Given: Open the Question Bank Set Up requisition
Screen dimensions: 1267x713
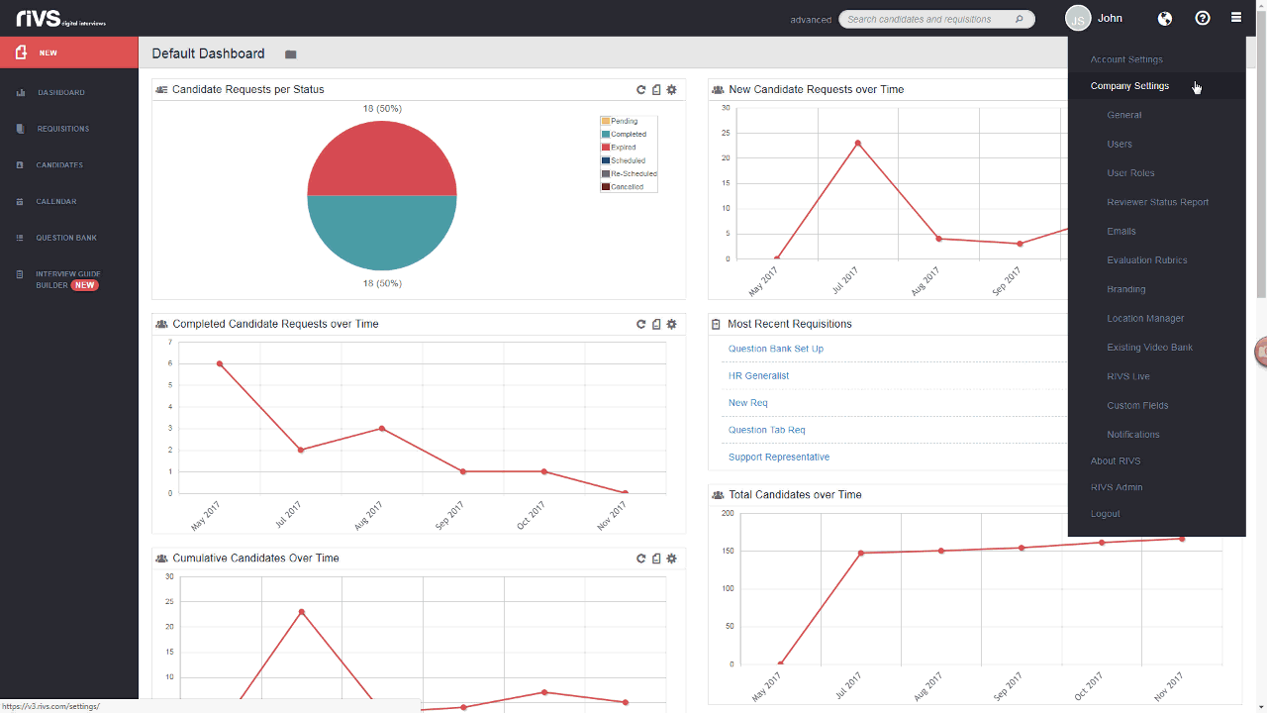Looking at the screenshot, I should [776, 349].
